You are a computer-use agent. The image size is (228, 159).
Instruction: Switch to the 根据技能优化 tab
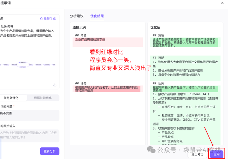43,98
